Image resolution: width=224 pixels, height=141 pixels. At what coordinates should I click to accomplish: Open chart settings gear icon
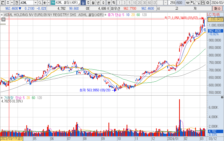point(207,3)
